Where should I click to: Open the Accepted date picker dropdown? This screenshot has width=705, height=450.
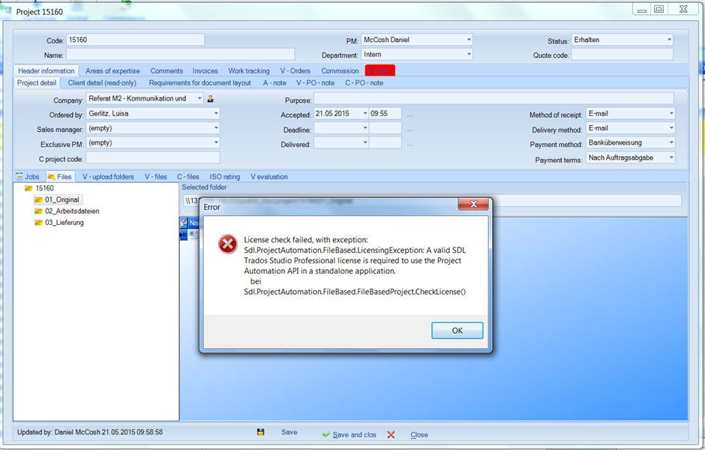point(364,114)
